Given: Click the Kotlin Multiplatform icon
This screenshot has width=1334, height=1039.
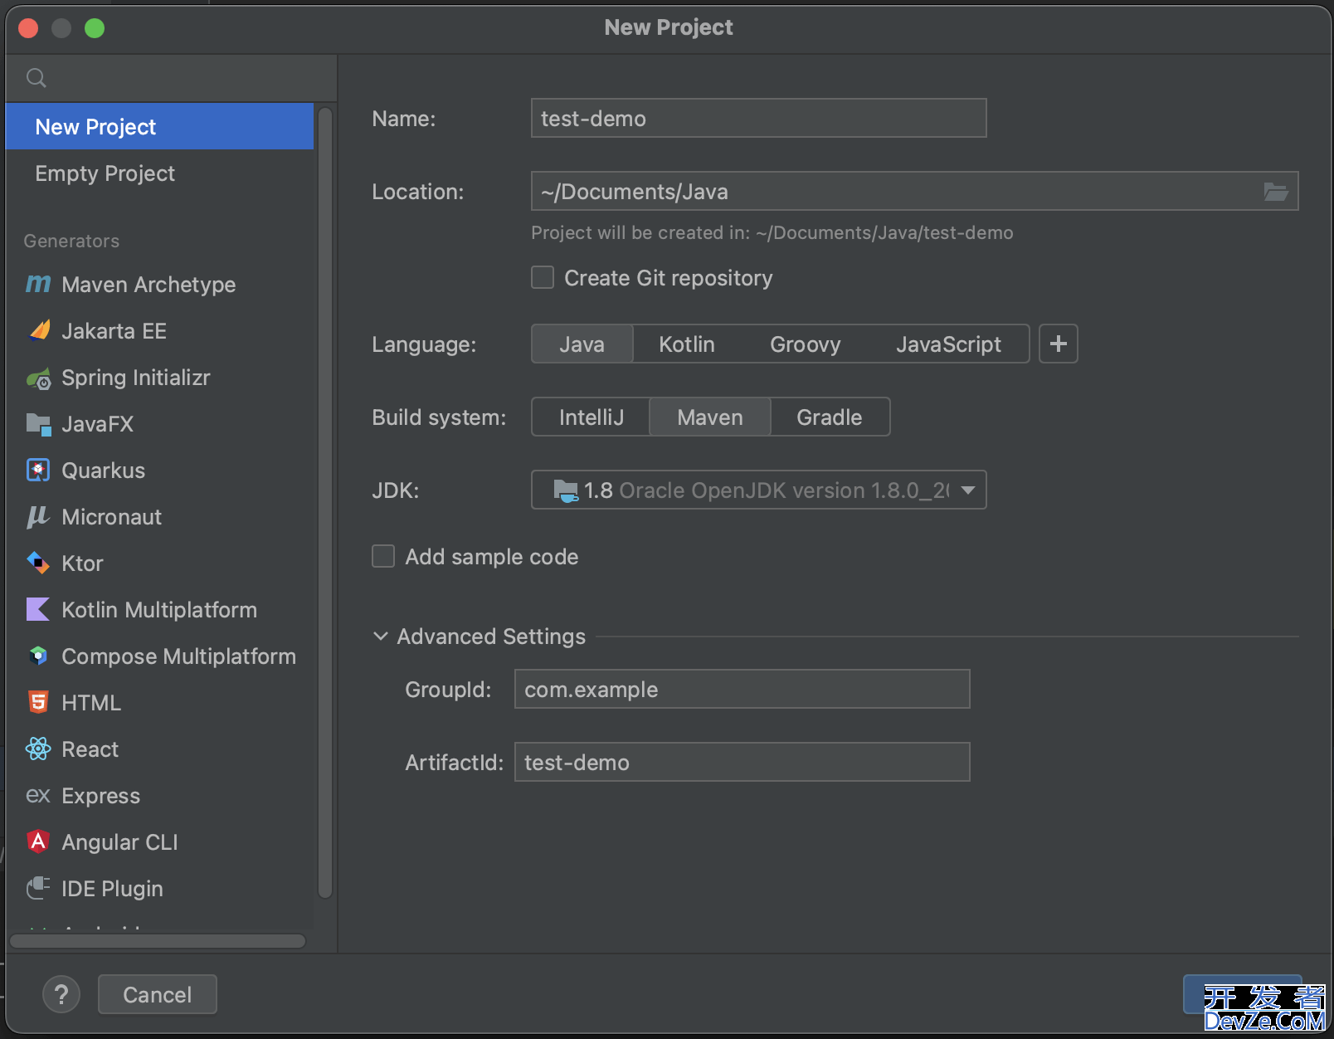Looking at the screenshot, I should point(38,610).
